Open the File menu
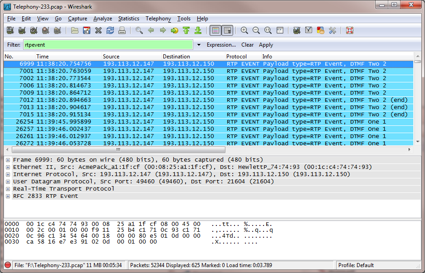425x273 pixels. (11, 19)
